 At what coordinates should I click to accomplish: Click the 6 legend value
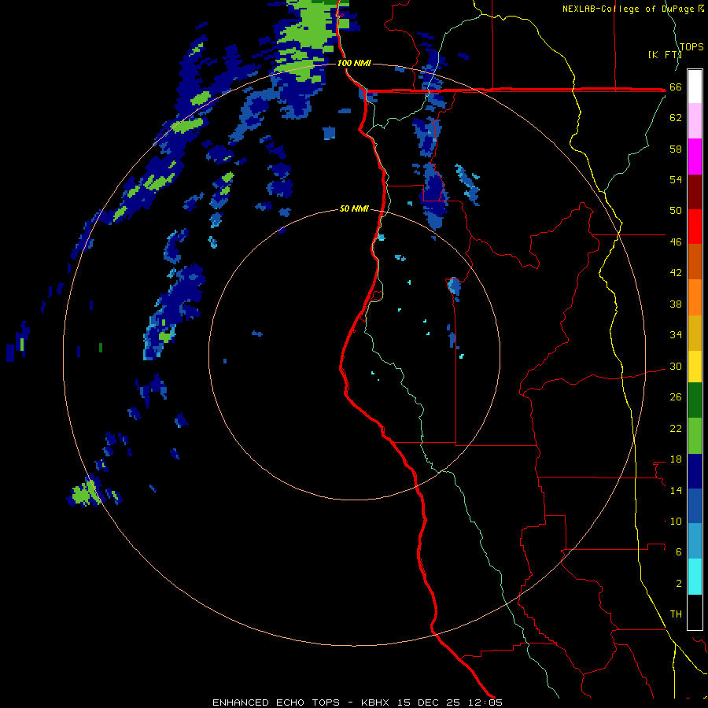tap(678, 552)
